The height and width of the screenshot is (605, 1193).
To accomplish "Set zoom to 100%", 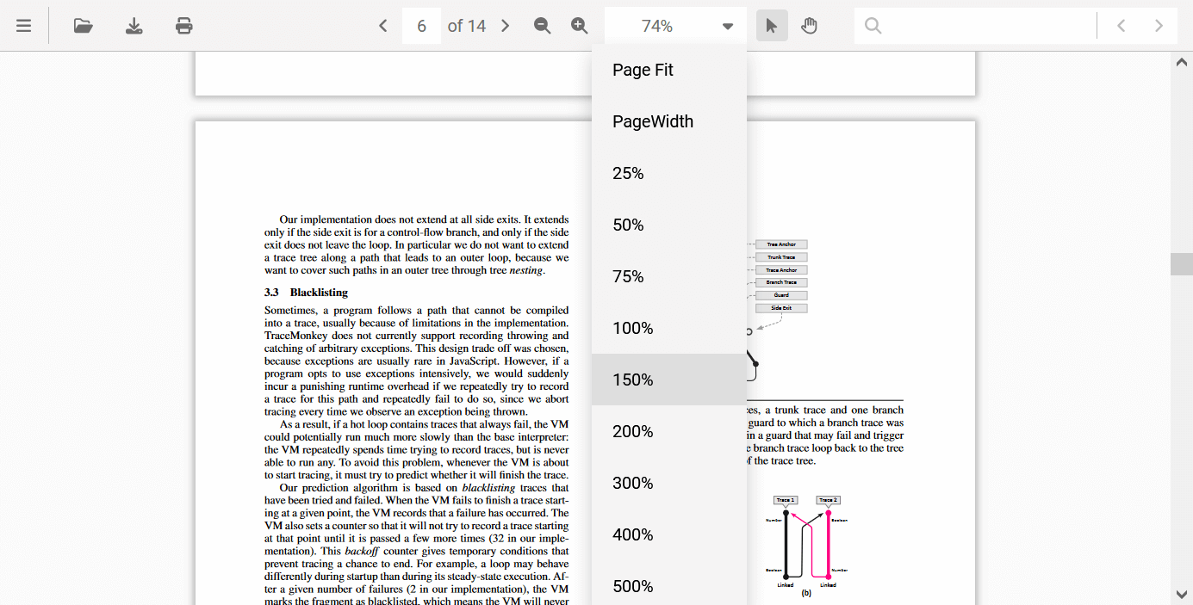I will 633,328.
